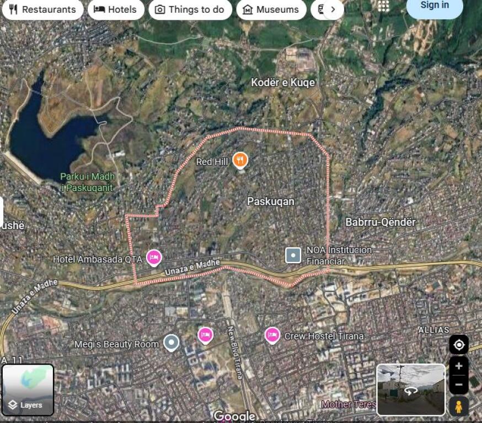Select Megi's Beauty Room location marker
Screen dimensions: 482x423
tap(172, 343)
